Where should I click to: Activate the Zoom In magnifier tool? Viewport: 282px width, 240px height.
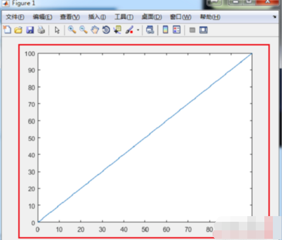pos(72,30)
